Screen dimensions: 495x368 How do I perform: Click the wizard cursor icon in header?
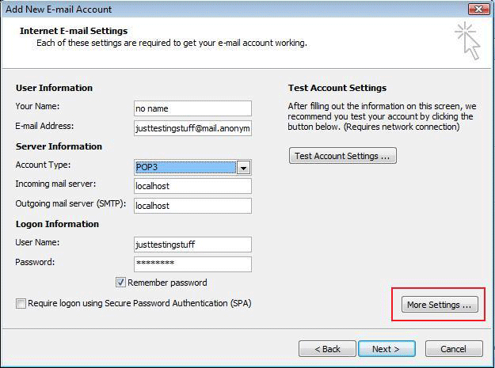468,41
